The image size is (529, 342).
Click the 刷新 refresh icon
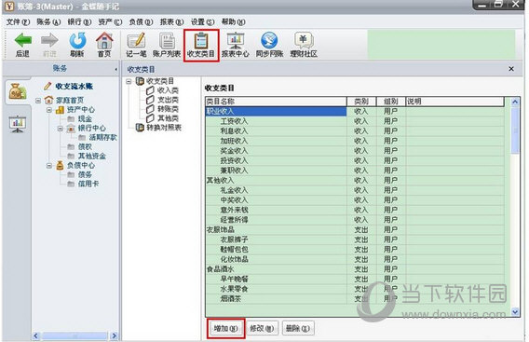coord(77,40)
